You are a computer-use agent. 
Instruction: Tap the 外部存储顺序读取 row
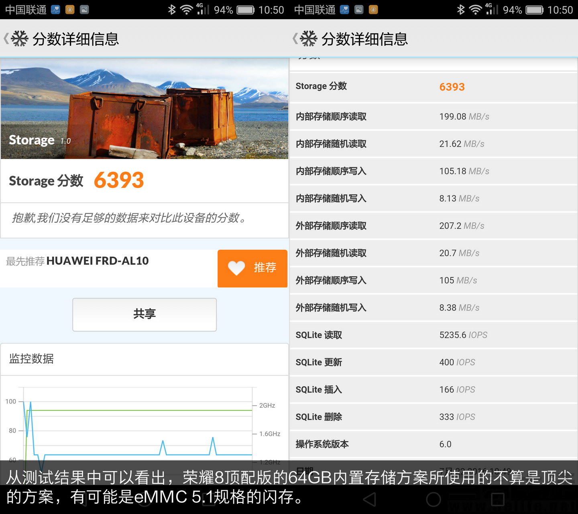(x=433, y=226)
